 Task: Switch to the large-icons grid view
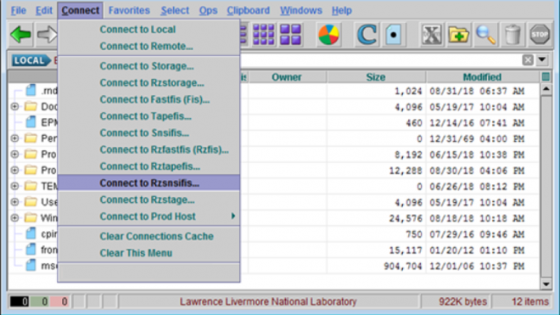290,35
